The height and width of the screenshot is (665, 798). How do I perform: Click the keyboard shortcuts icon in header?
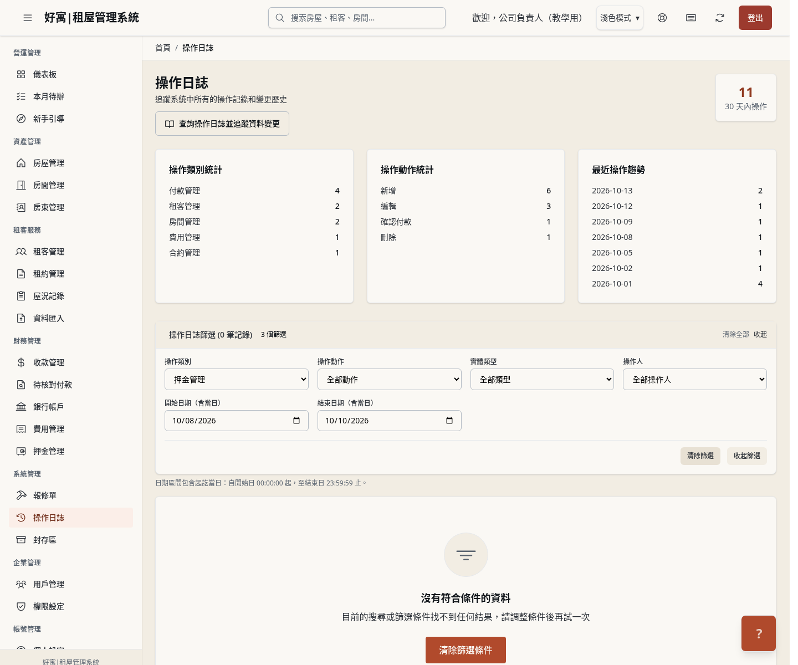pos(691,18)
